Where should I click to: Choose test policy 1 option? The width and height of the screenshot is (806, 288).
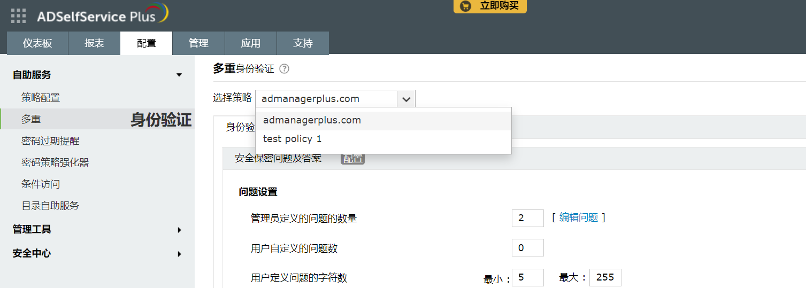pyautogui.click(x=293, y=139)
